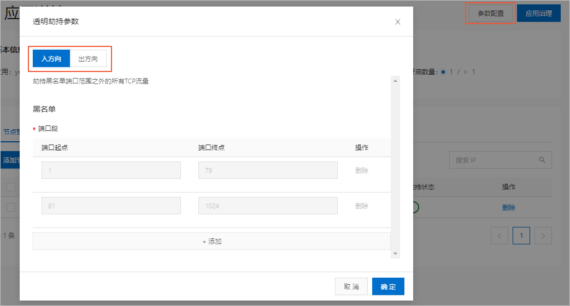Click the 黑名单 heading text
The width and height of the screenshot is (570, 306).
(44, 109)
